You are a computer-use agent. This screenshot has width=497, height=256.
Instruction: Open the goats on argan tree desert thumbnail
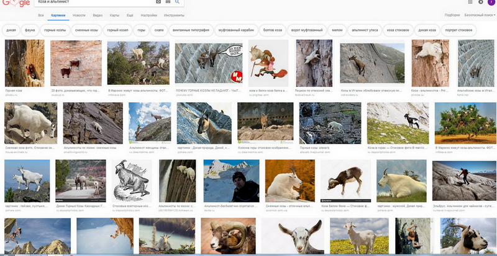(x=465, y=123)
